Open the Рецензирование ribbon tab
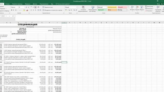This screenshot has width=164, height=92. point(44,4)
